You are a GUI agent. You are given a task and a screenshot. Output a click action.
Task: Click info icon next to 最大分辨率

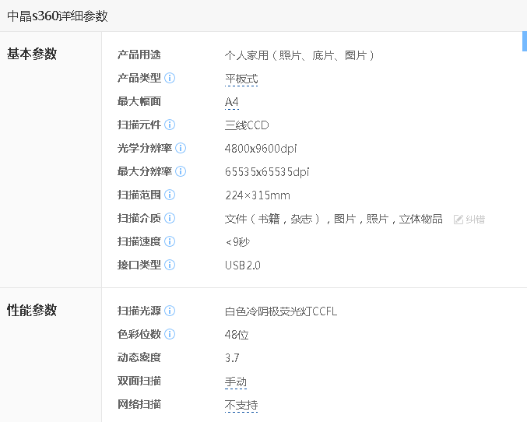181,171
